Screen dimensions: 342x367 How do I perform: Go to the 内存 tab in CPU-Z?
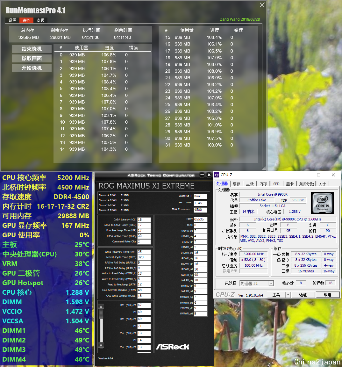[x=263, y=184]
